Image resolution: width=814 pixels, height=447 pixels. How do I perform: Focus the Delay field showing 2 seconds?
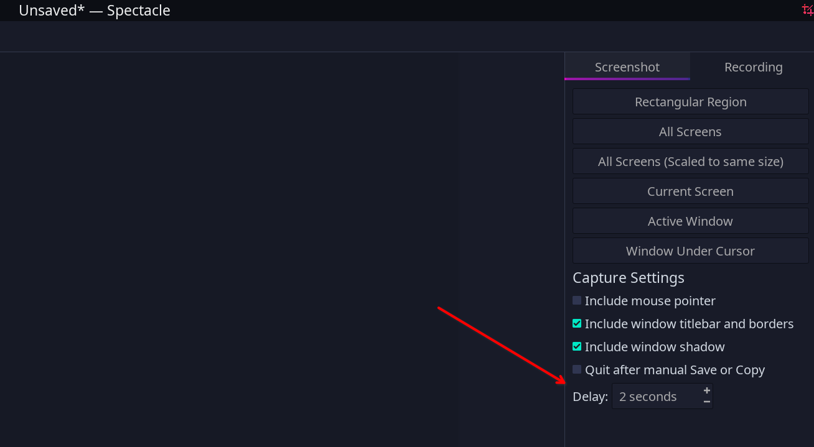coord(653,397)
